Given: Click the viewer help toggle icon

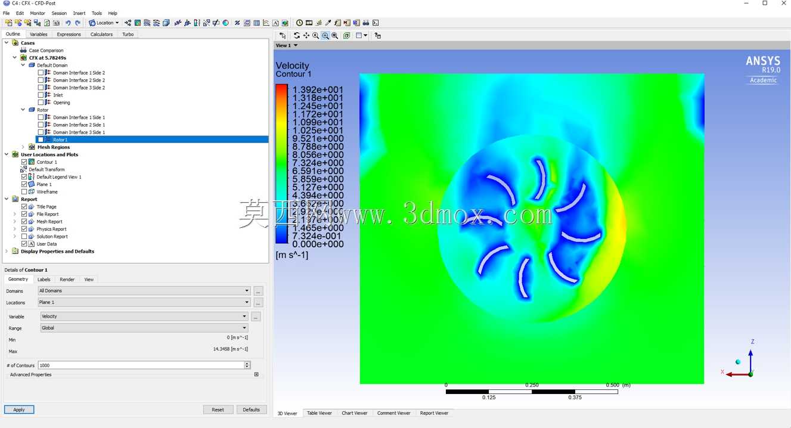Looking at the screenshot, I should click(378, 36).
